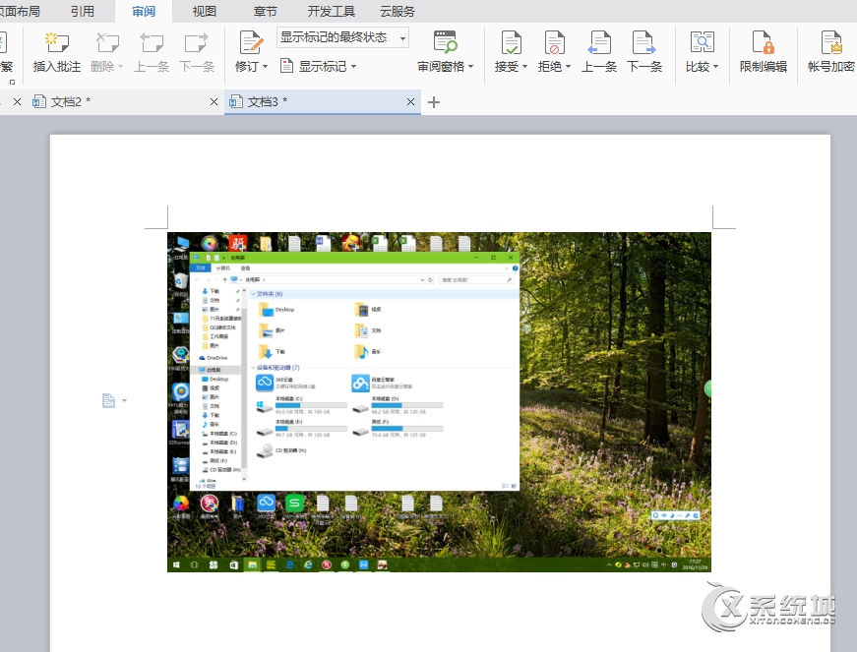Switch to the 视图 ribbon tab

(205, 11)
